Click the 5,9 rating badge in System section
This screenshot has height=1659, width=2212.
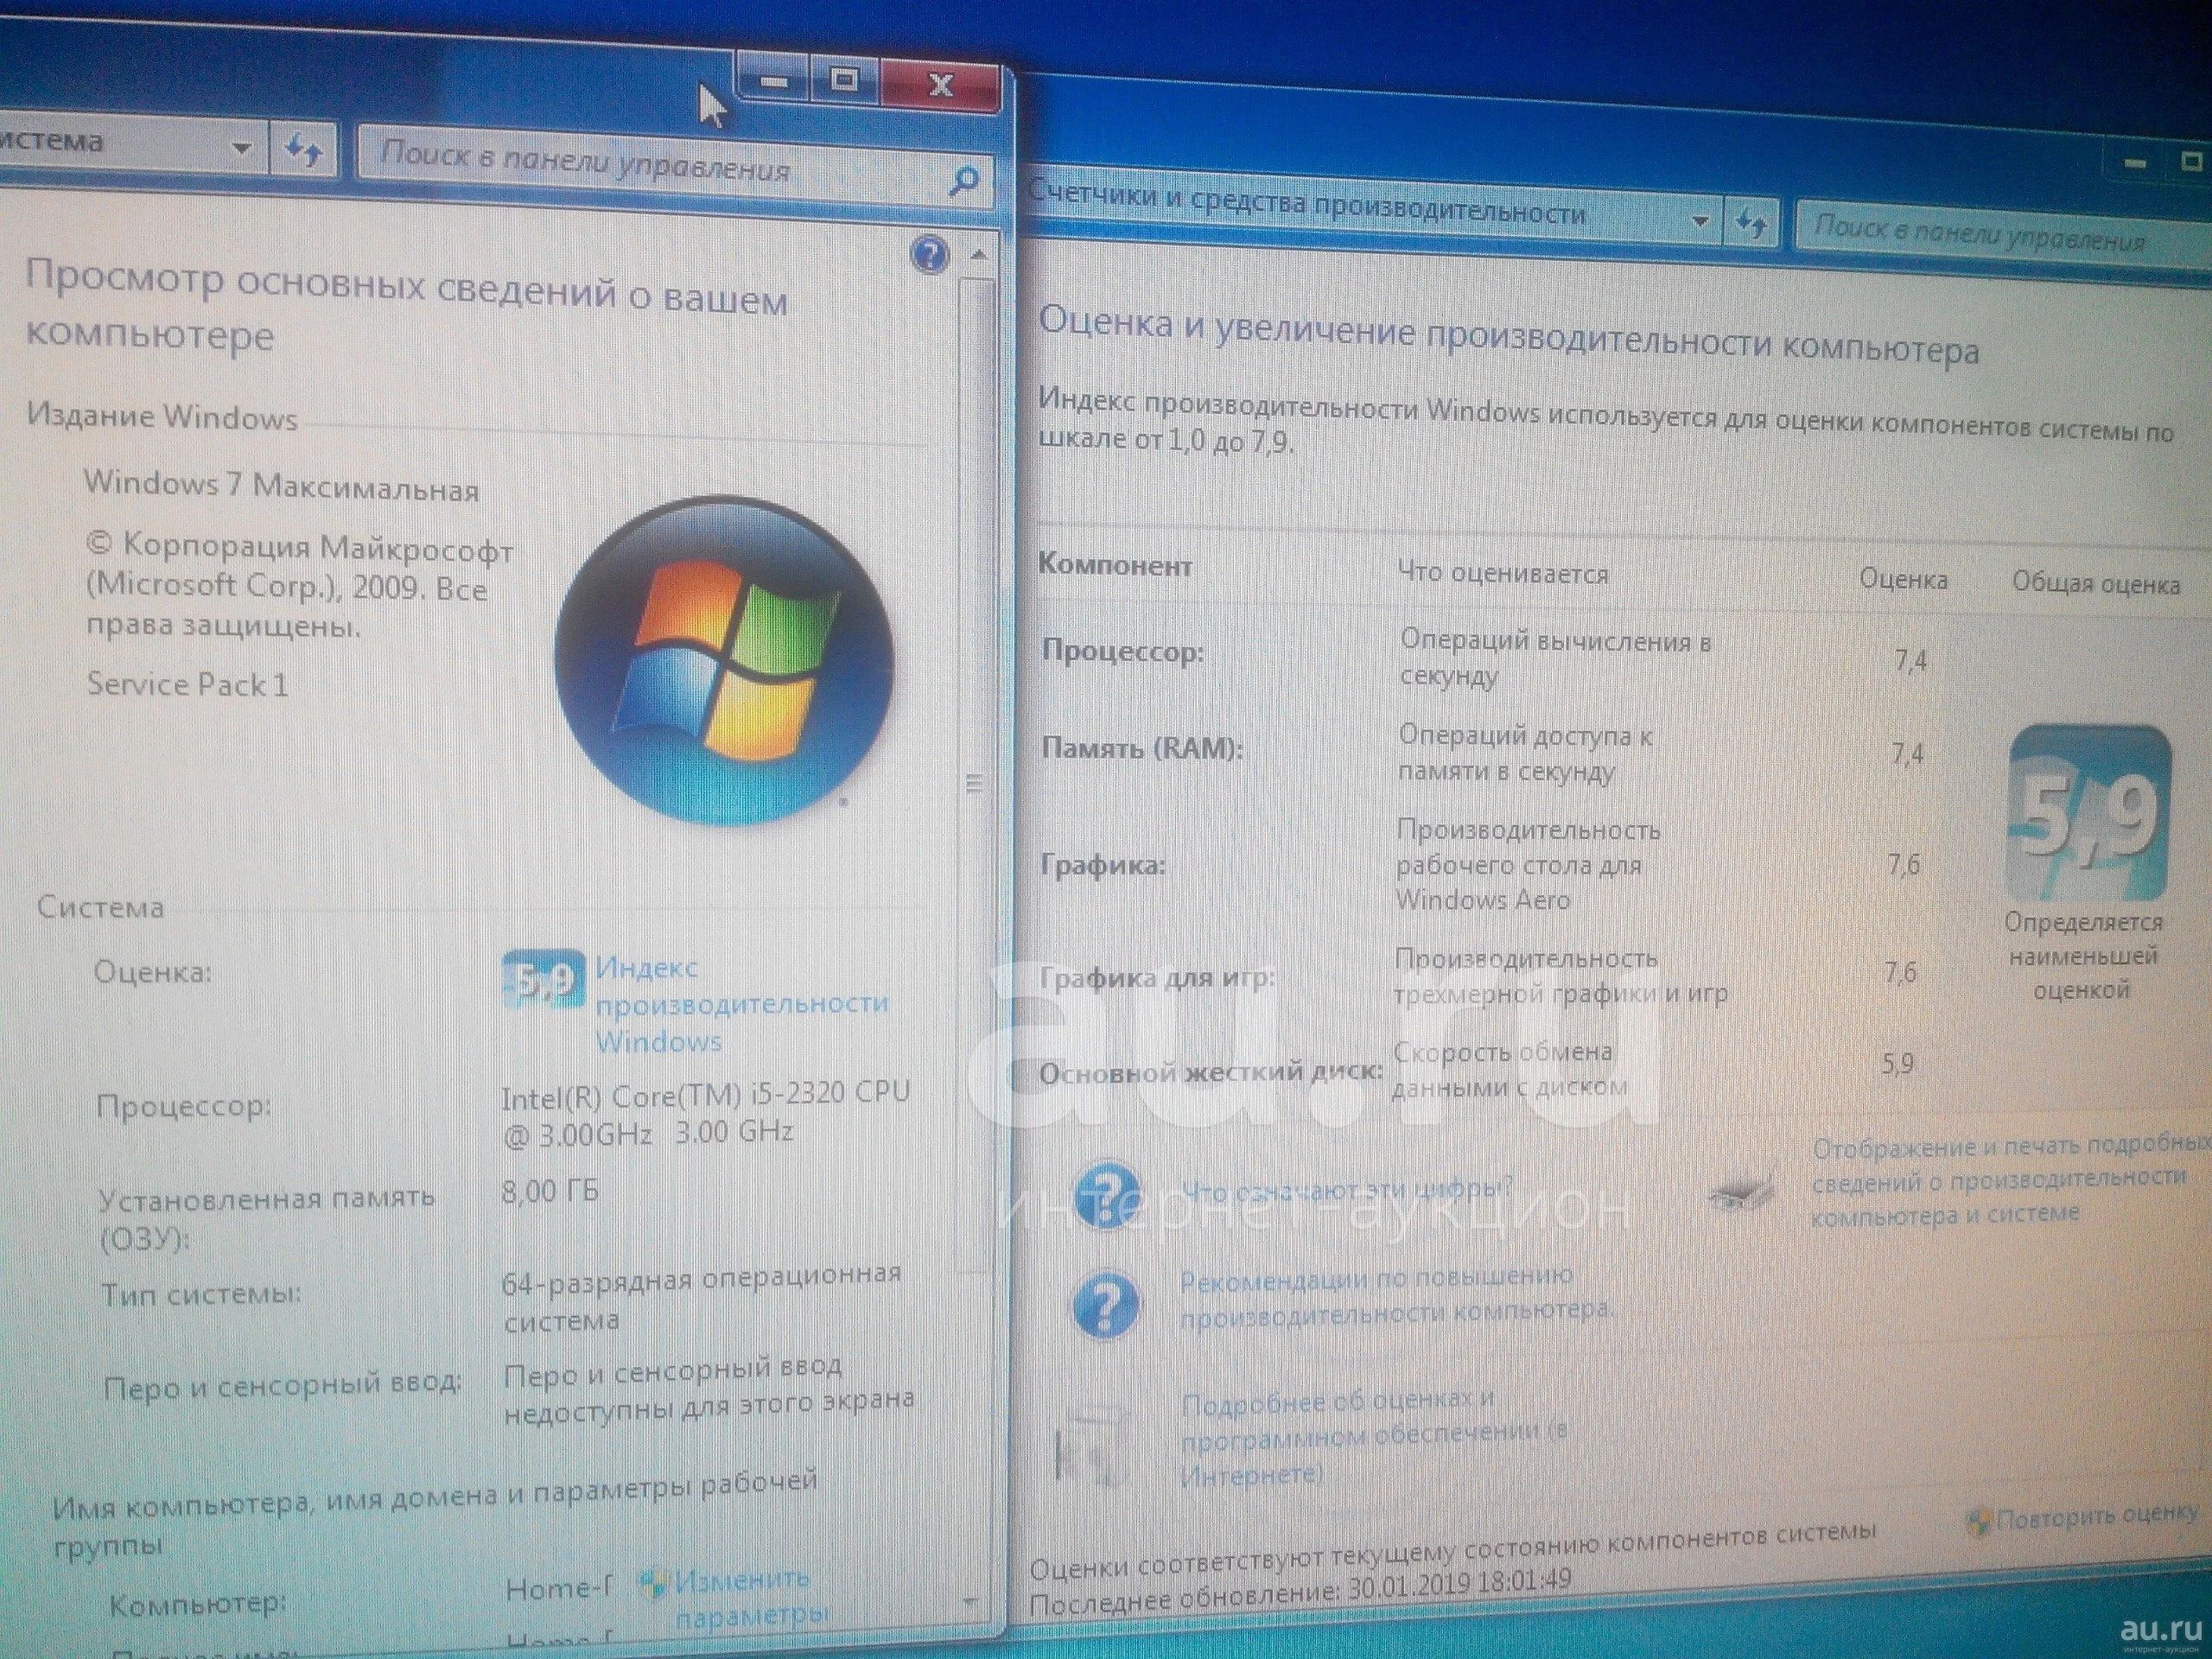pyautogui.click(x=541, y=978)
